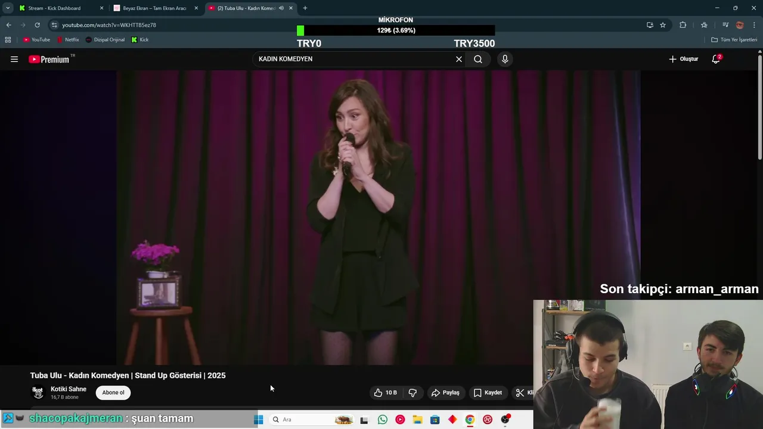Go forward in browser history
This screenshot has height=429, width=763.
point(23,25)
